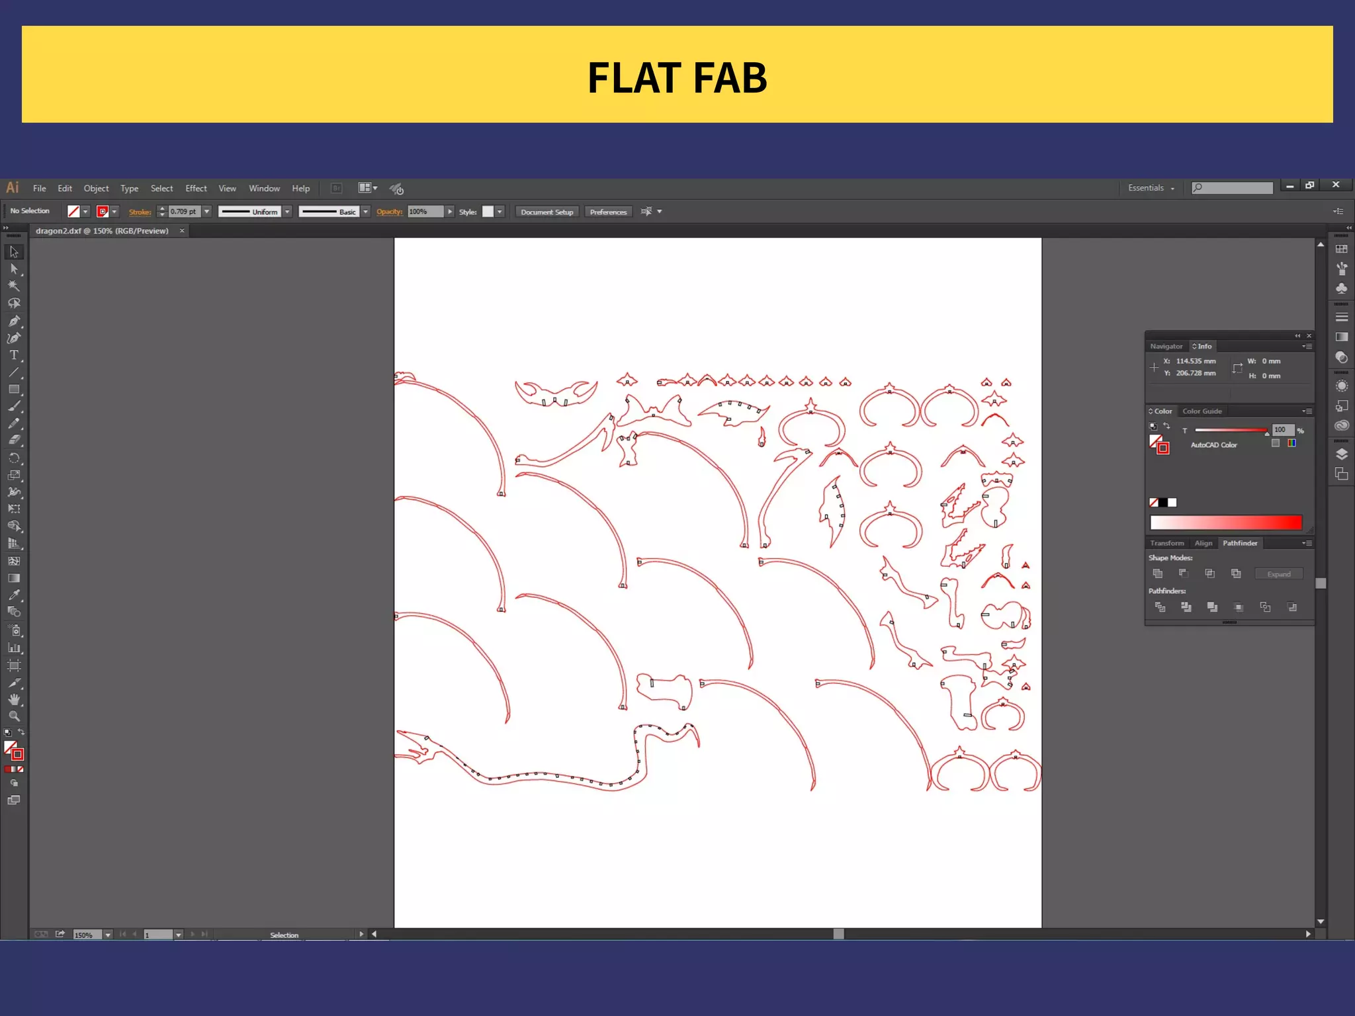Select the Direct Selection tool
The height and width of the screenshot is (1016, 1355).
[14, 269]
